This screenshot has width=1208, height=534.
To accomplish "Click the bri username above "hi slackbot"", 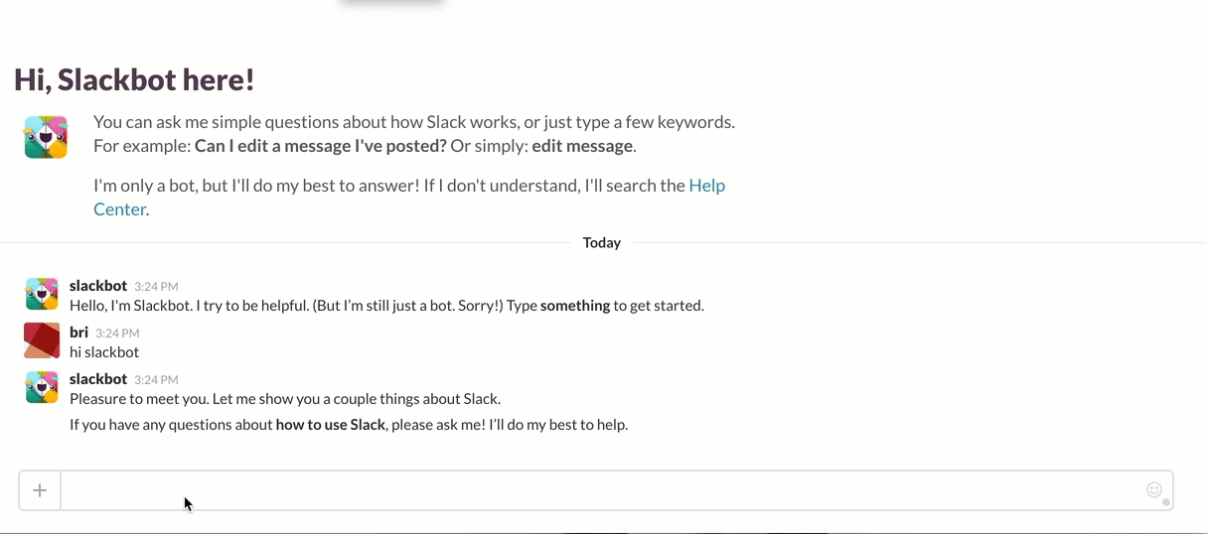I will (79, 333).
